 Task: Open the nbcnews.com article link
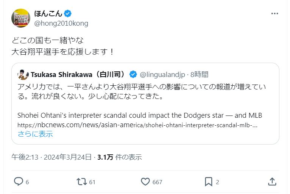click(x=137, y=125)
